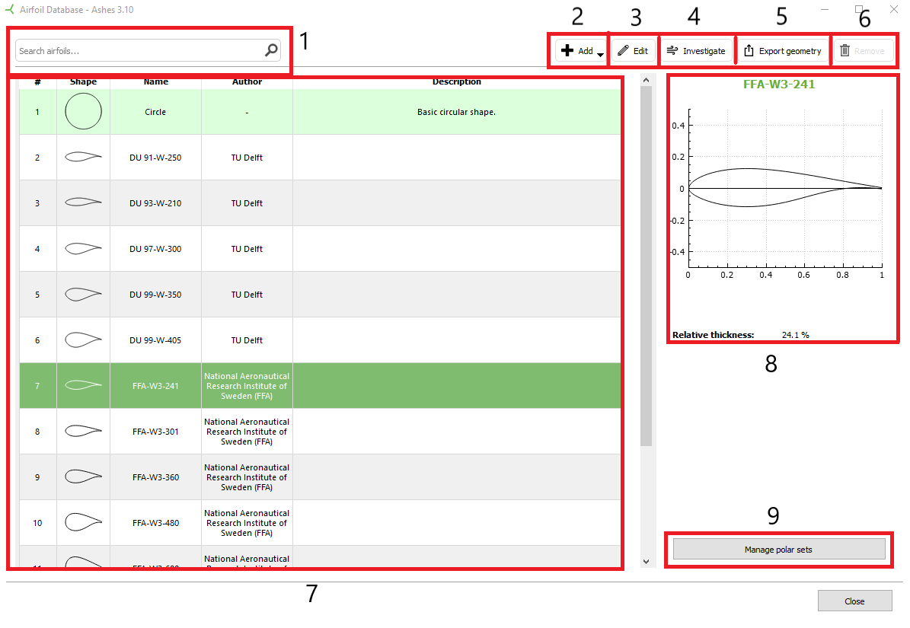Select the DU 99-W-405 airfoil shape icon
910x628 pixels.
83,340
